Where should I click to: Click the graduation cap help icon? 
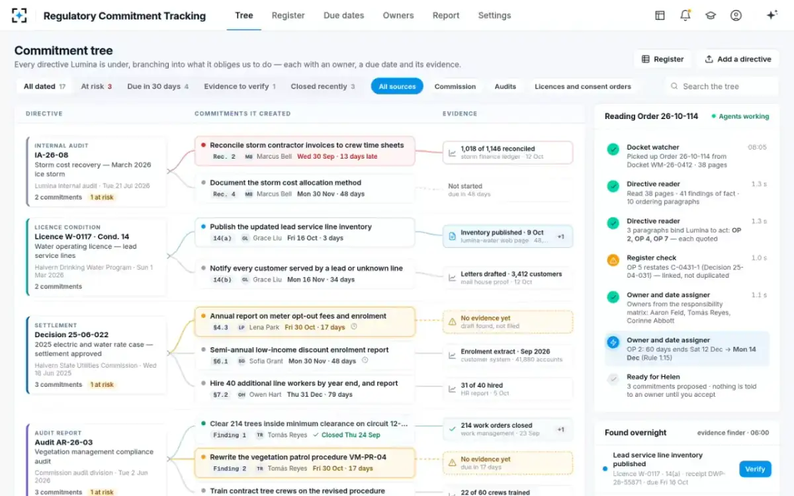click(711, 15)
